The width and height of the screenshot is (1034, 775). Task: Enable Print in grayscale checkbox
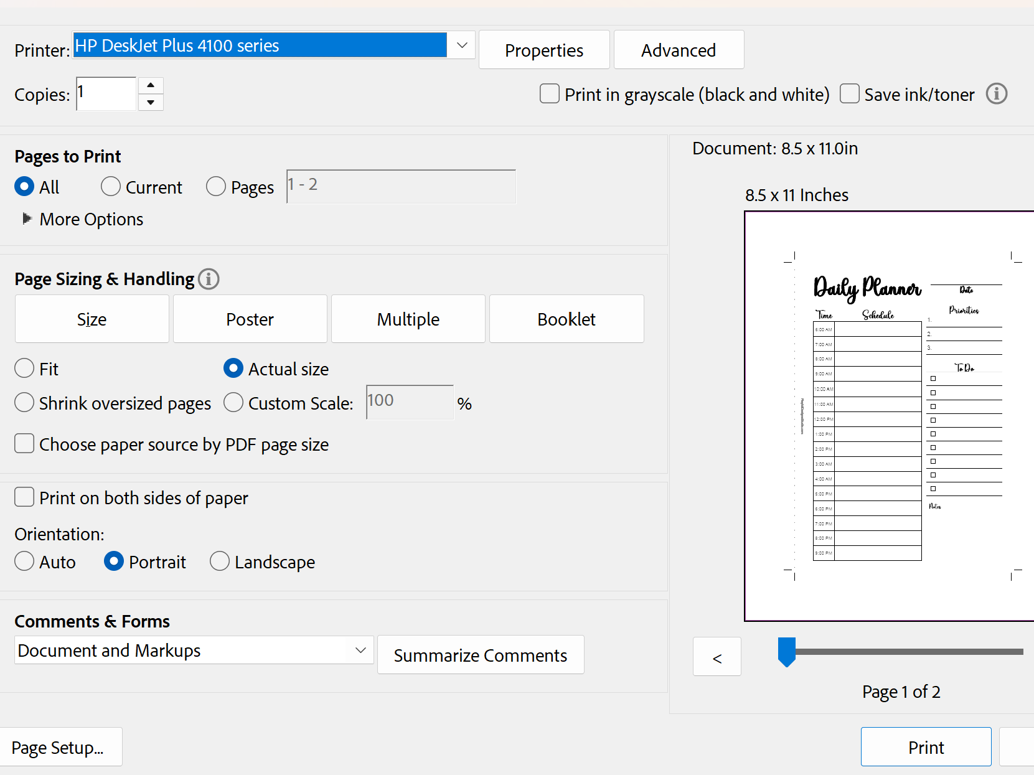[x=549, y=94]
